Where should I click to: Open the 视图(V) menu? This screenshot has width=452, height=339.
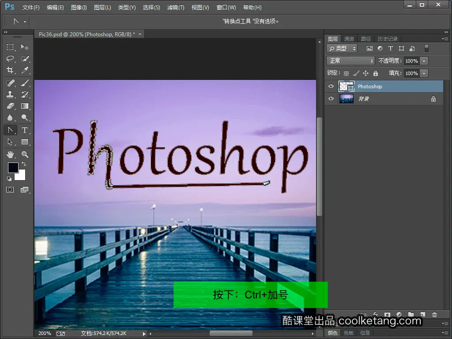tap(200, 8)
